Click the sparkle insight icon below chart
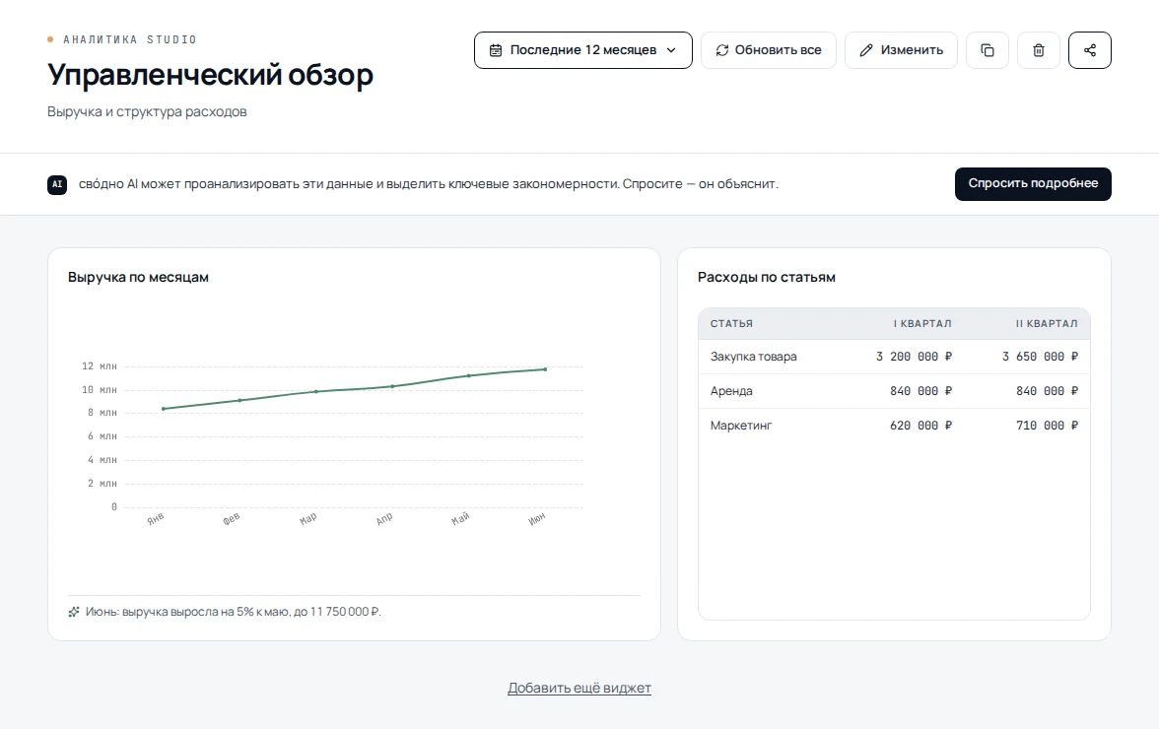Image resolution: width=1159 pixels, height=729 pixels. 74,612
